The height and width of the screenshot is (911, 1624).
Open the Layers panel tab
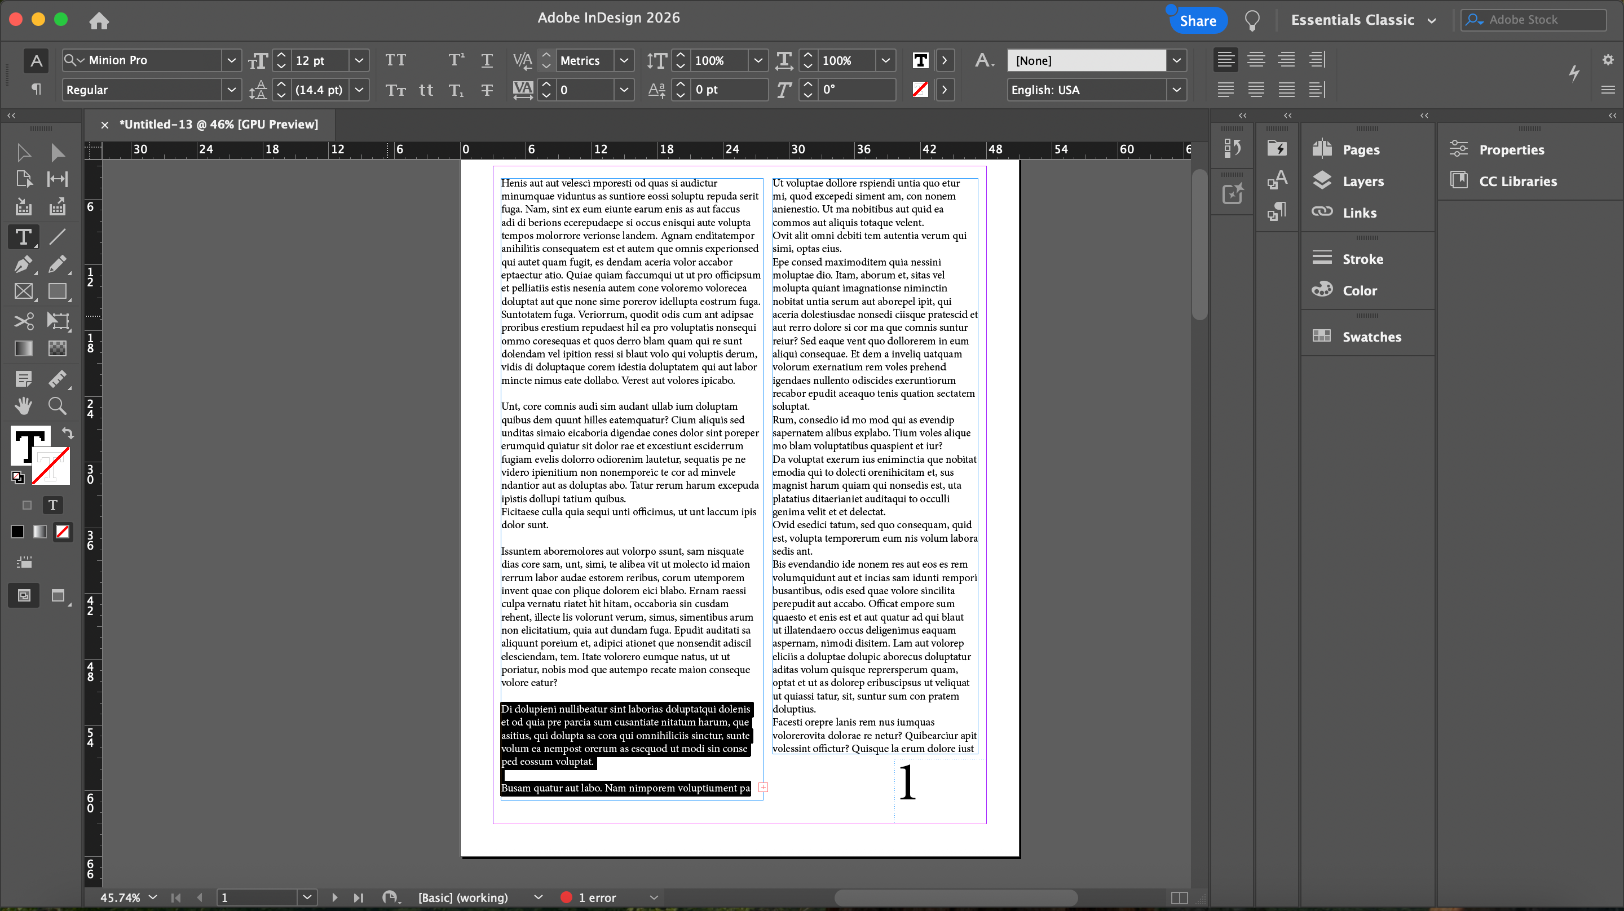pos(1362,182)
